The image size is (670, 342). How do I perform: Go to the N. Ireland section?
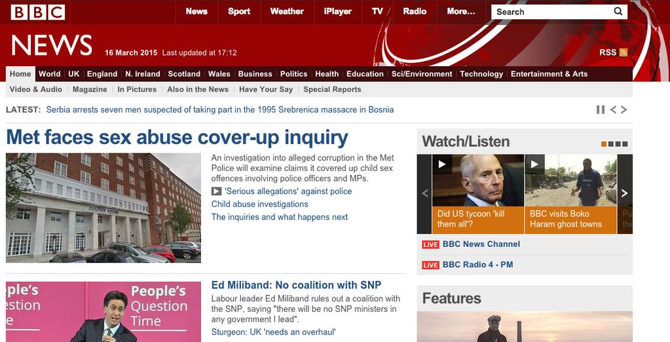click(143, 74)
